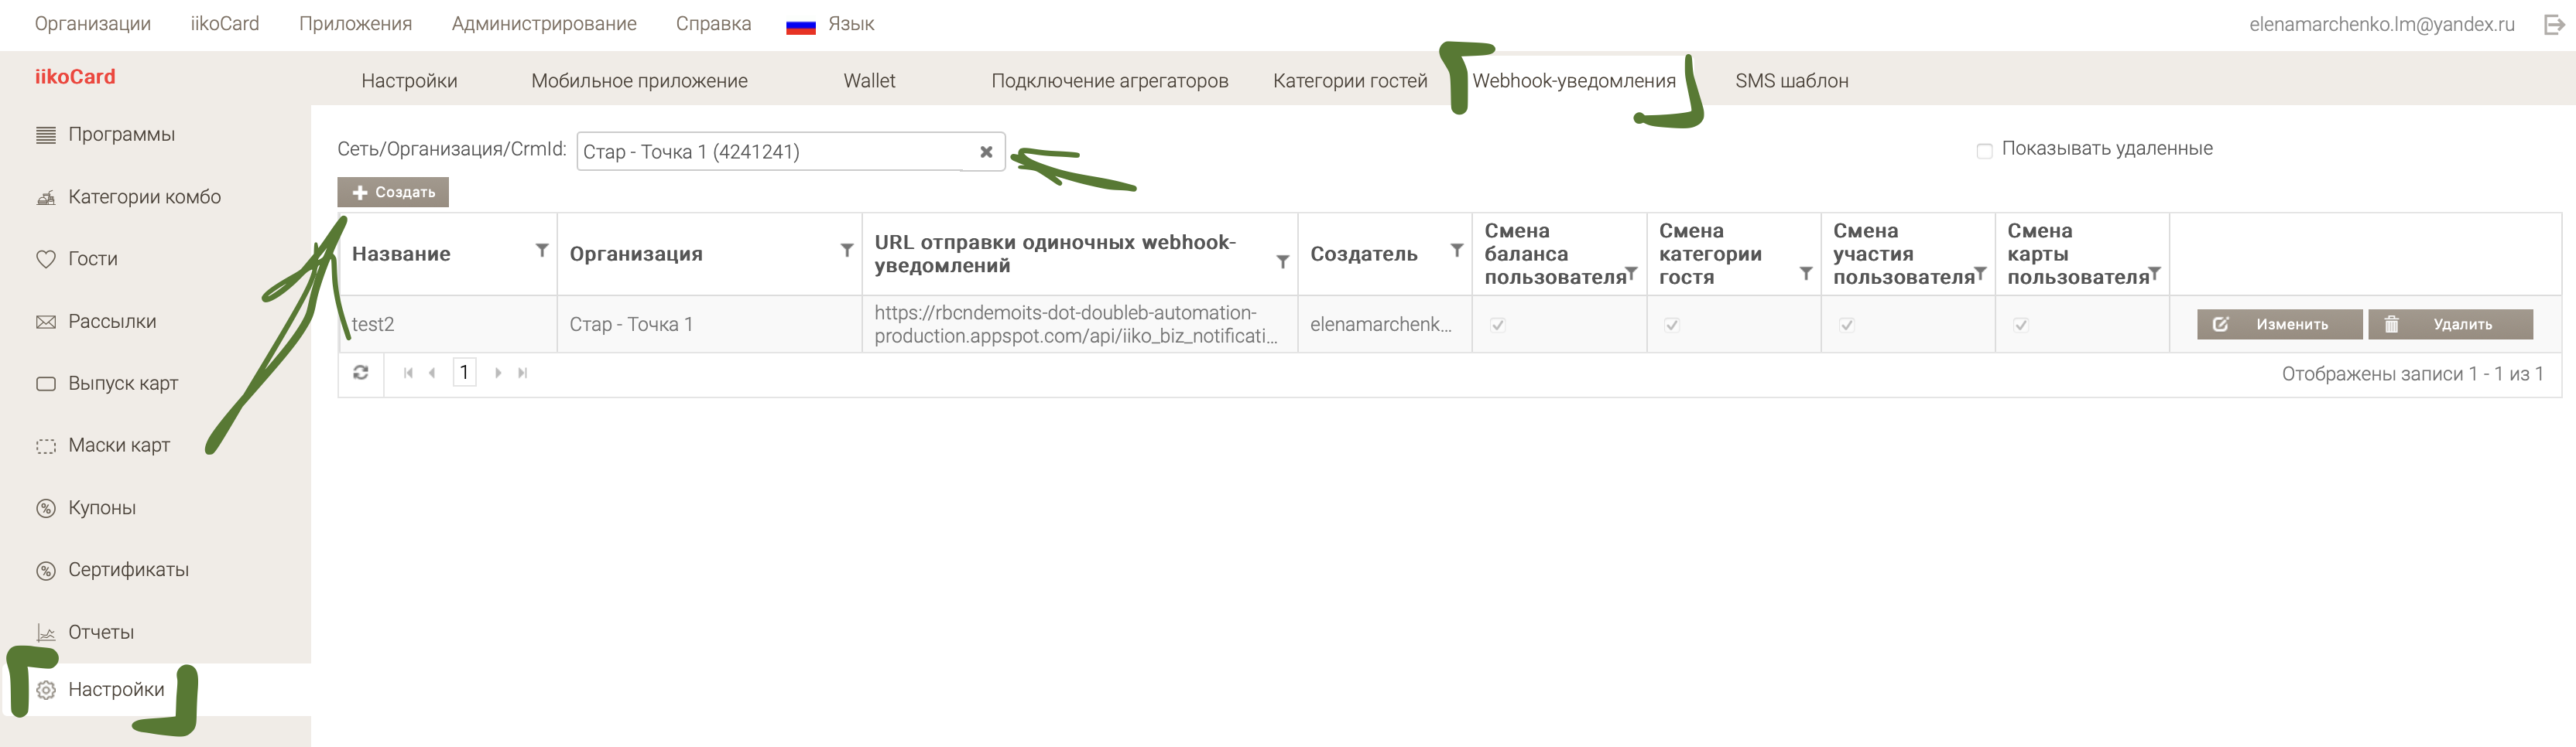This screenshot has height=747, width=2576.
Task: Open Отчеты chart icon in sidebar
Action: click(46, 632)
